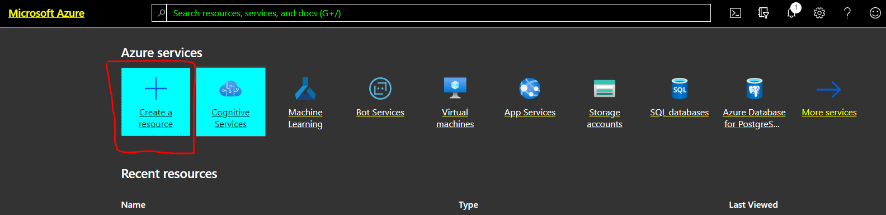
Task: Open the Cognitive Services link
Action: (230, 118)
